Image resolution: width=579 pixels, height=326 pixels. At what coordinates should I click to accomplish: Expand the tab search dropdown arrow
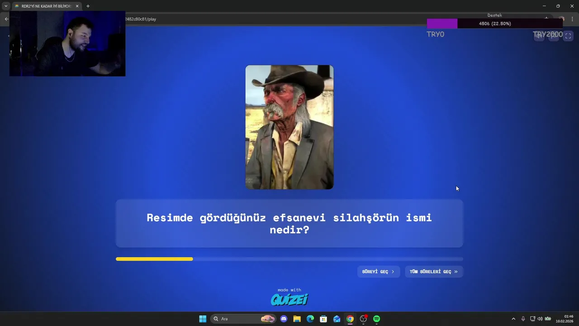(6, 6)
